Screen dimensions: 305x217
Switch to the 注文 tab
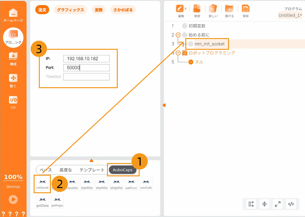click(42, 10)
